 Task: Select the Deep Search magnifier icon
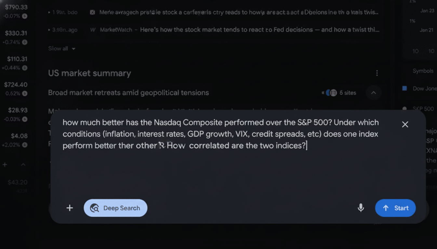click(x=94, y=208)
